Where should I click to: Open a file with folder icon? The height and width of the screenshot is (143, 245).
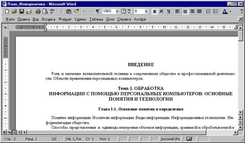pyautogui.click(x=14, y=11)
